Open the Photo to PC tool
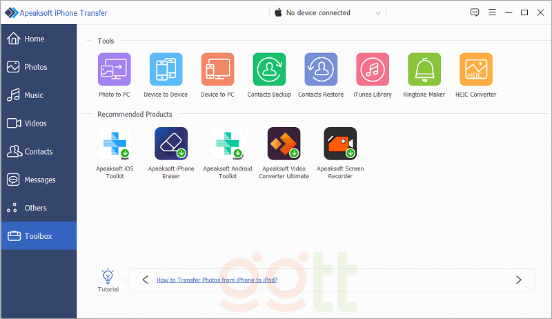The image size is (552, 319). point(114,70)
